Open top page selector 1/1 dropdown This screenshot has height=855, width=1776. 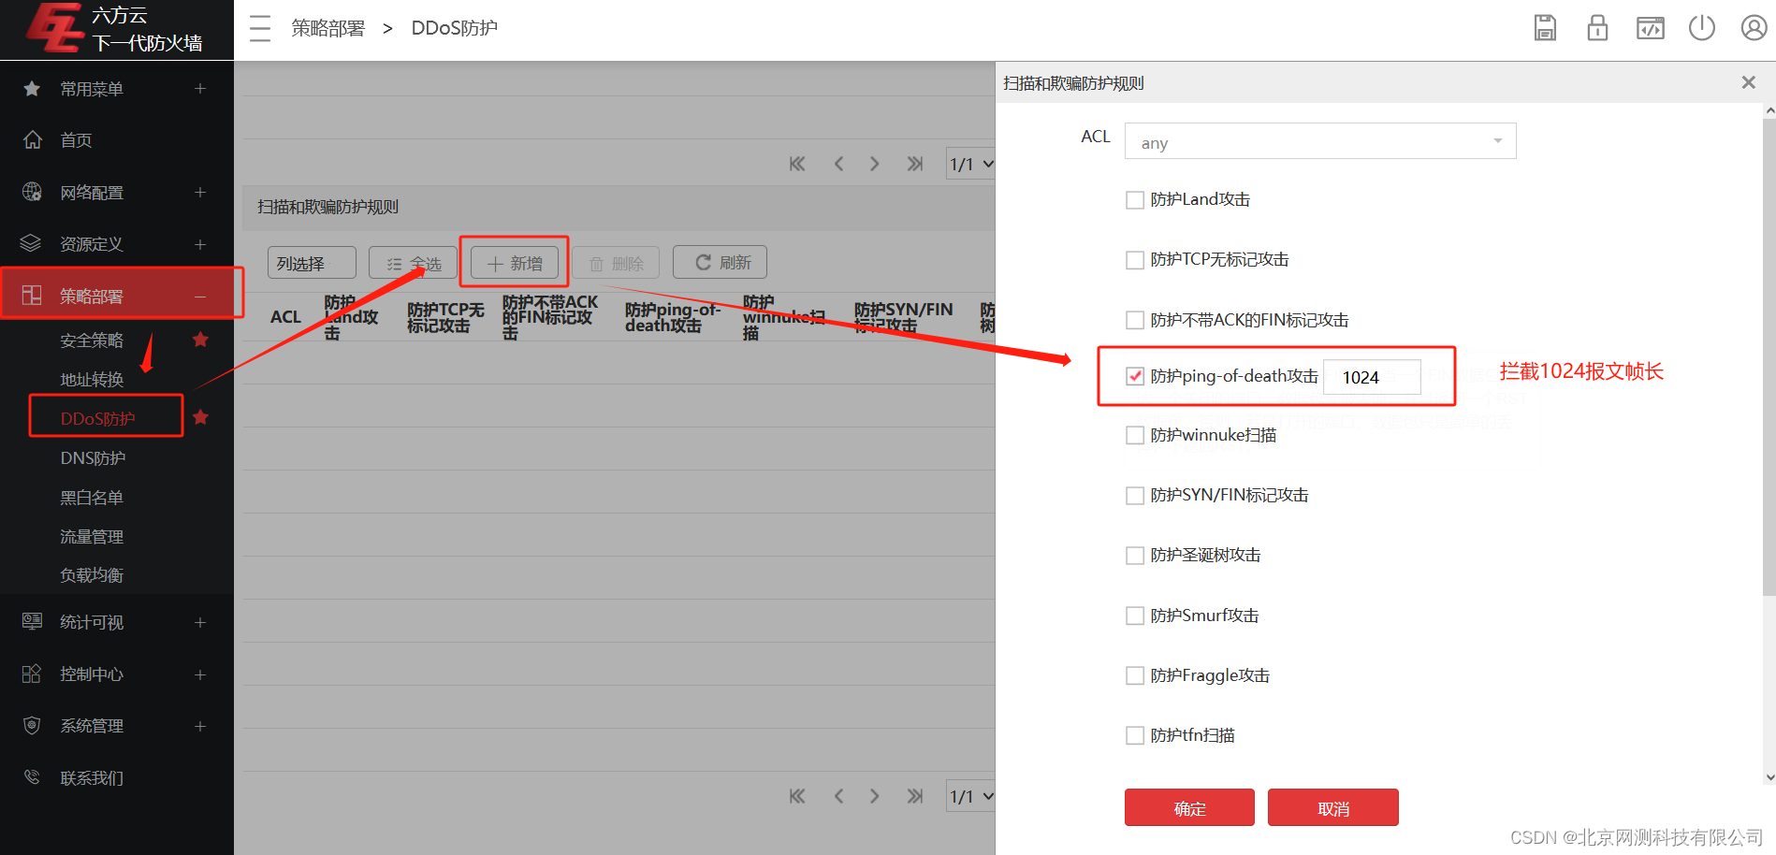click(x=970, y=164)
